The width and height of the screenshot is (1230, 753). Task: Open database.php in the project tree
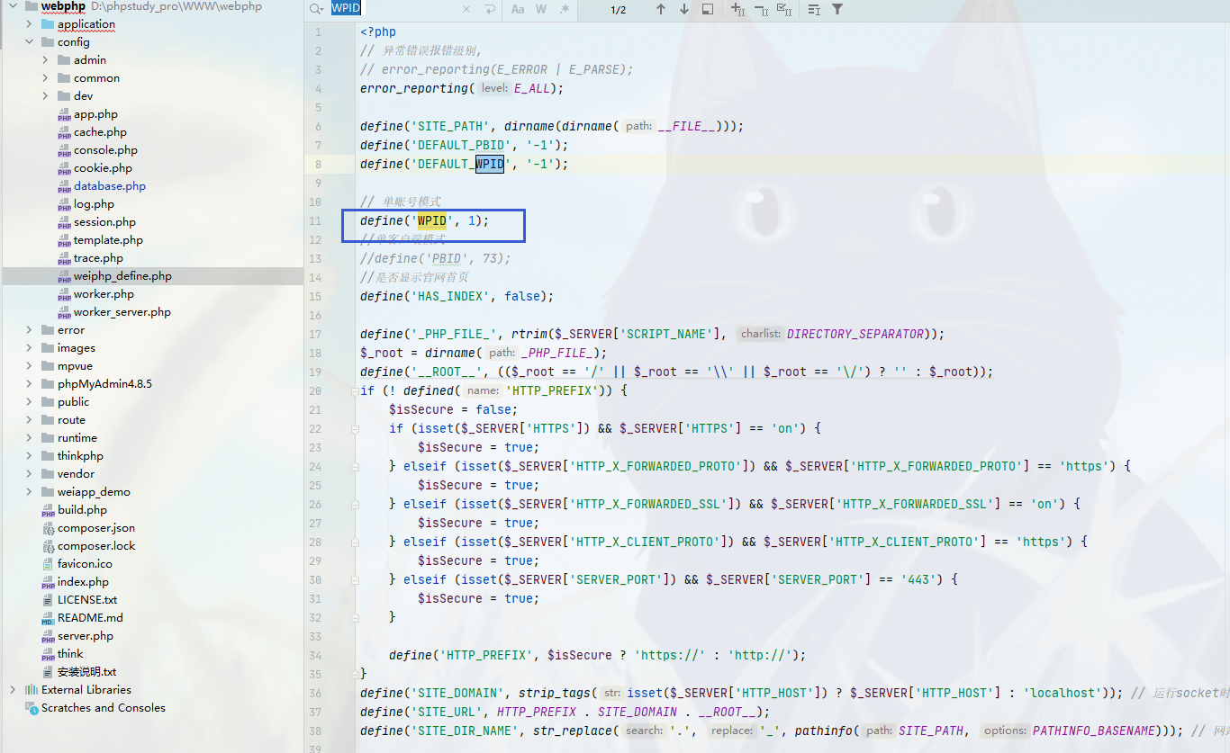point(109,186)
